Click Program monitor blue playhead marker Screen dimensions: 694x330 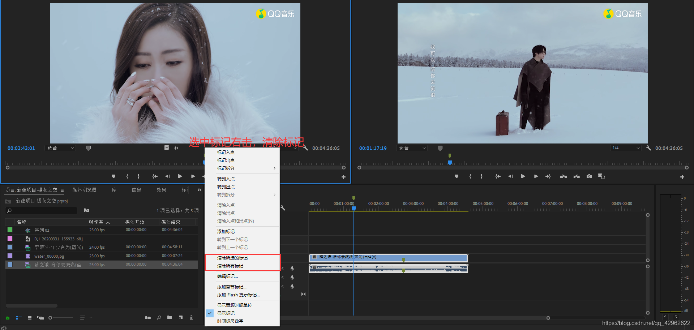[x=450, y=163]
